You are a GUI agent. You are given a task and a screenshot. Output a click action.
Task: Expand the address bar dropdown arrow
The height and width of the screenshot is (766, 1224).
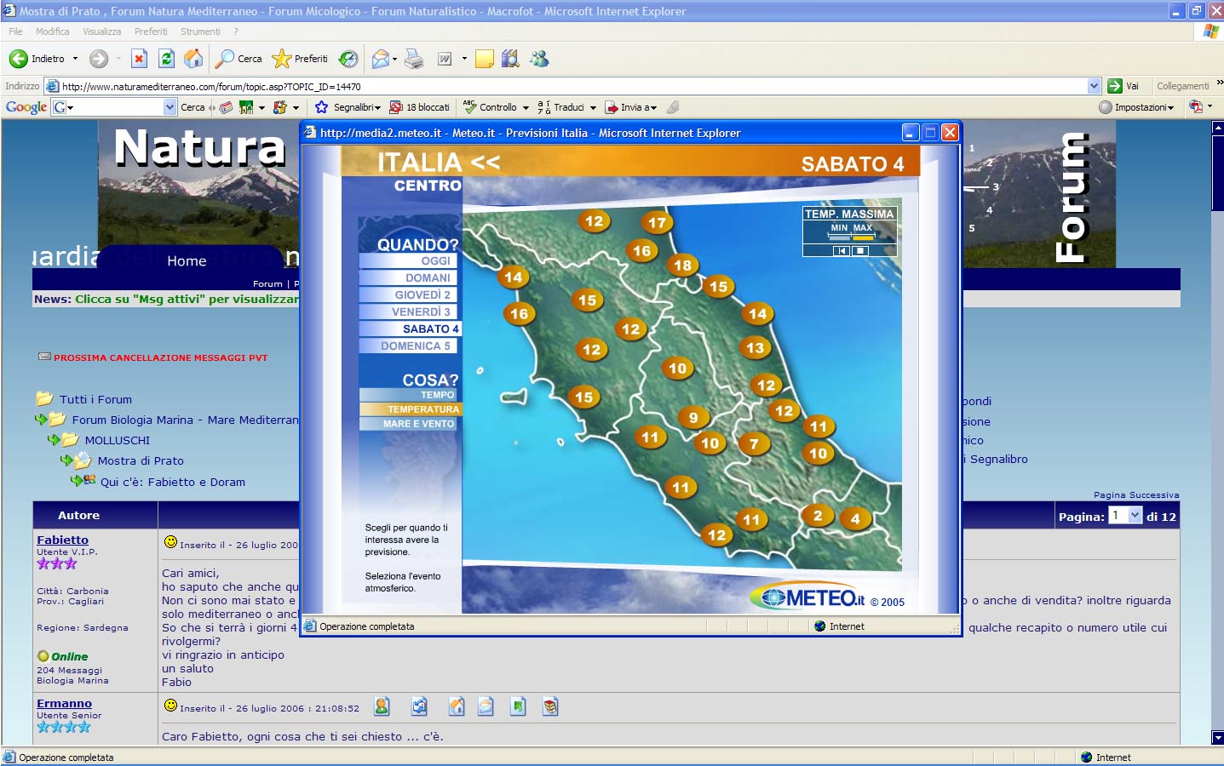[x=1095, y=86]
